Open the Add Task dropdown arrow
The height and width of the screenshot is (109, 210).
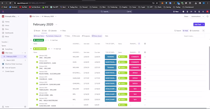click(203, 24)
